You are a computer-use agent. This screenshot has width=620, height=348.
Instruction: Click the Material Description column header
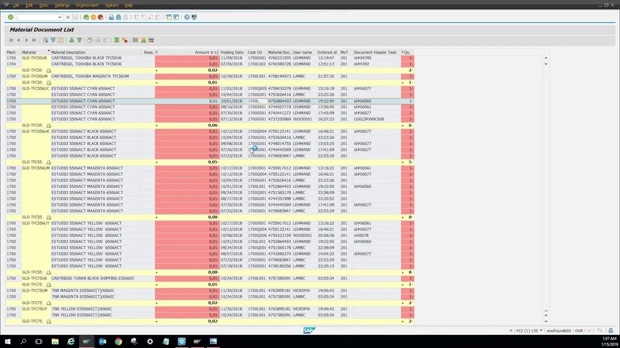(96, 52)
